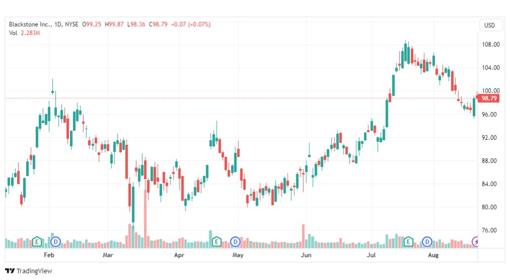Viewport: 510px width, 280px height.
Task: Select the close value C98.79 in header
Action: 158,24
